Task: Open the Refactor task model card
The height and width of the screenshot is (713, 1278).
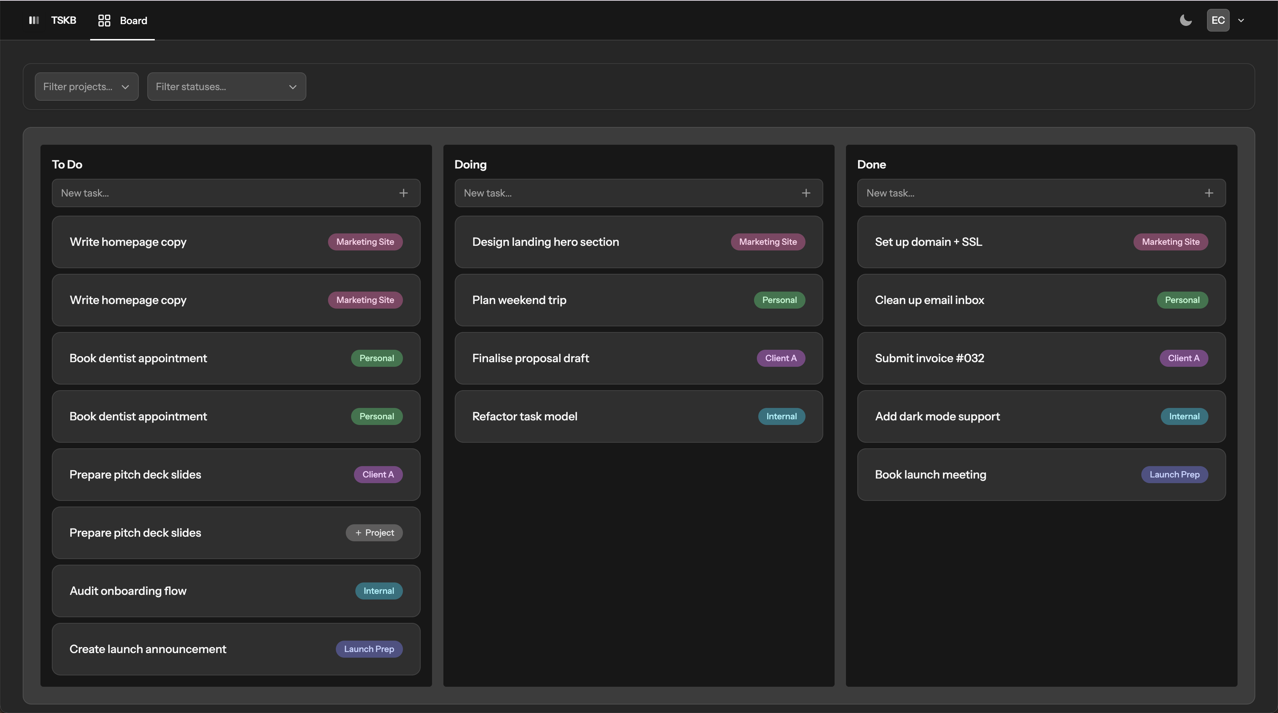Action: [639, 416]
